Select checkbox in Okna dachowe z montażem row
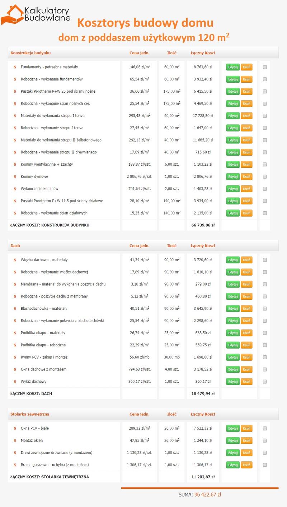287x507 pixels. 265,369
